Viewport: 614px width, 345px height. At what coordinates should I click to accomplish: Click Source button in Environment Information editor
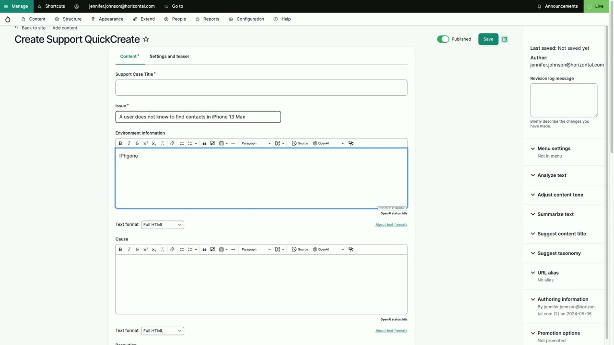tap(300, 143)
